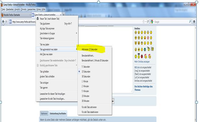200x122 pixels.
Task: Open the Datei menu
Action: 3,9
